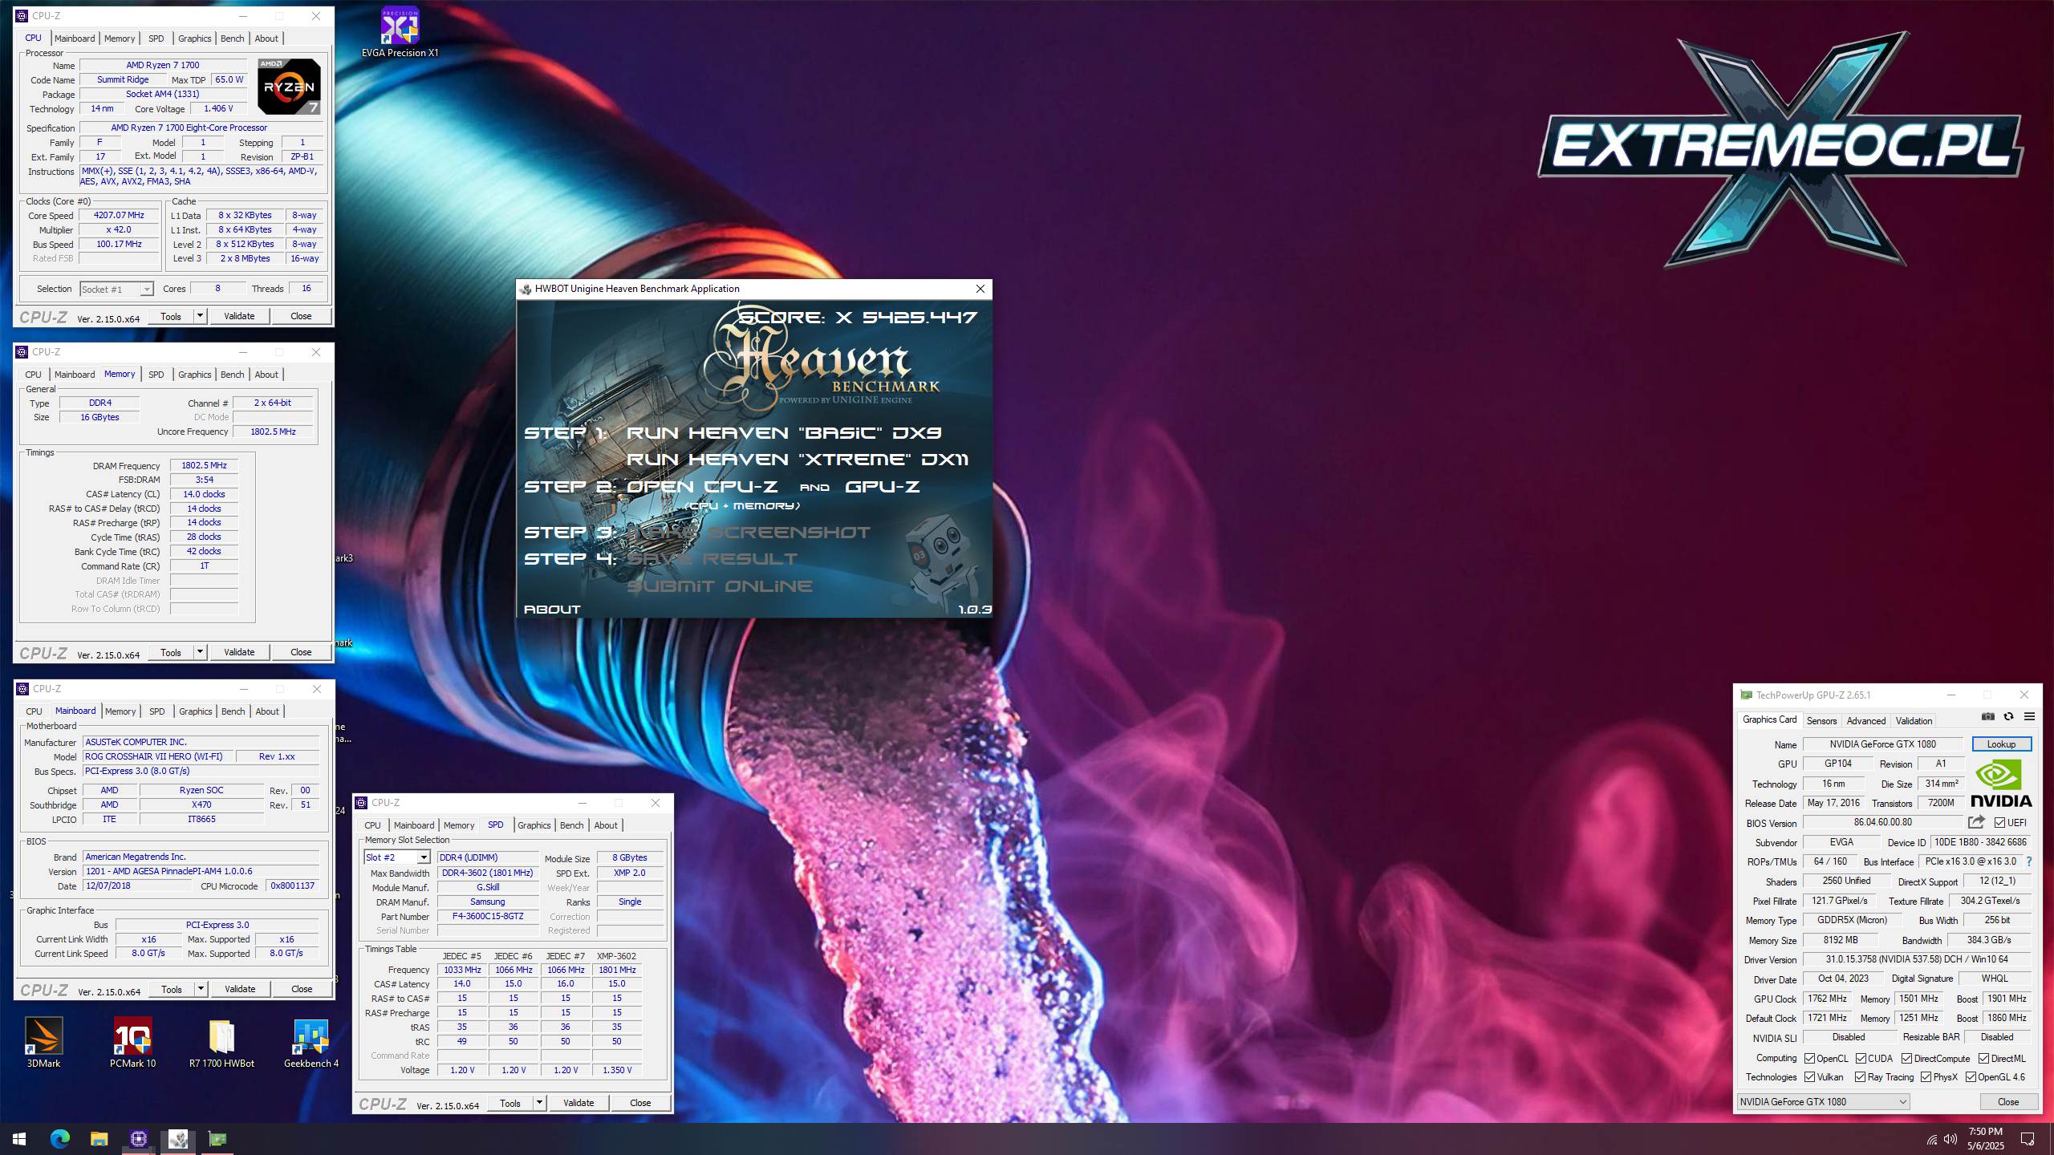Image resolution: width=2054 pixels, height=1155 pixels.
Task: Click RUN HEAVEN "XTREME" DX11
Action: click(x=797, y=460)
